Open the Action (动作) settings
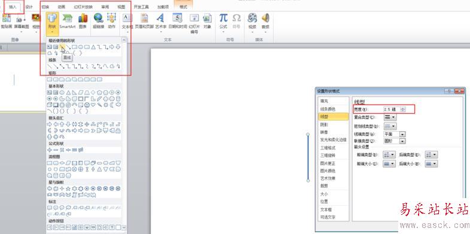This screenshot has height=234, width=470. [x=111, y=21]
